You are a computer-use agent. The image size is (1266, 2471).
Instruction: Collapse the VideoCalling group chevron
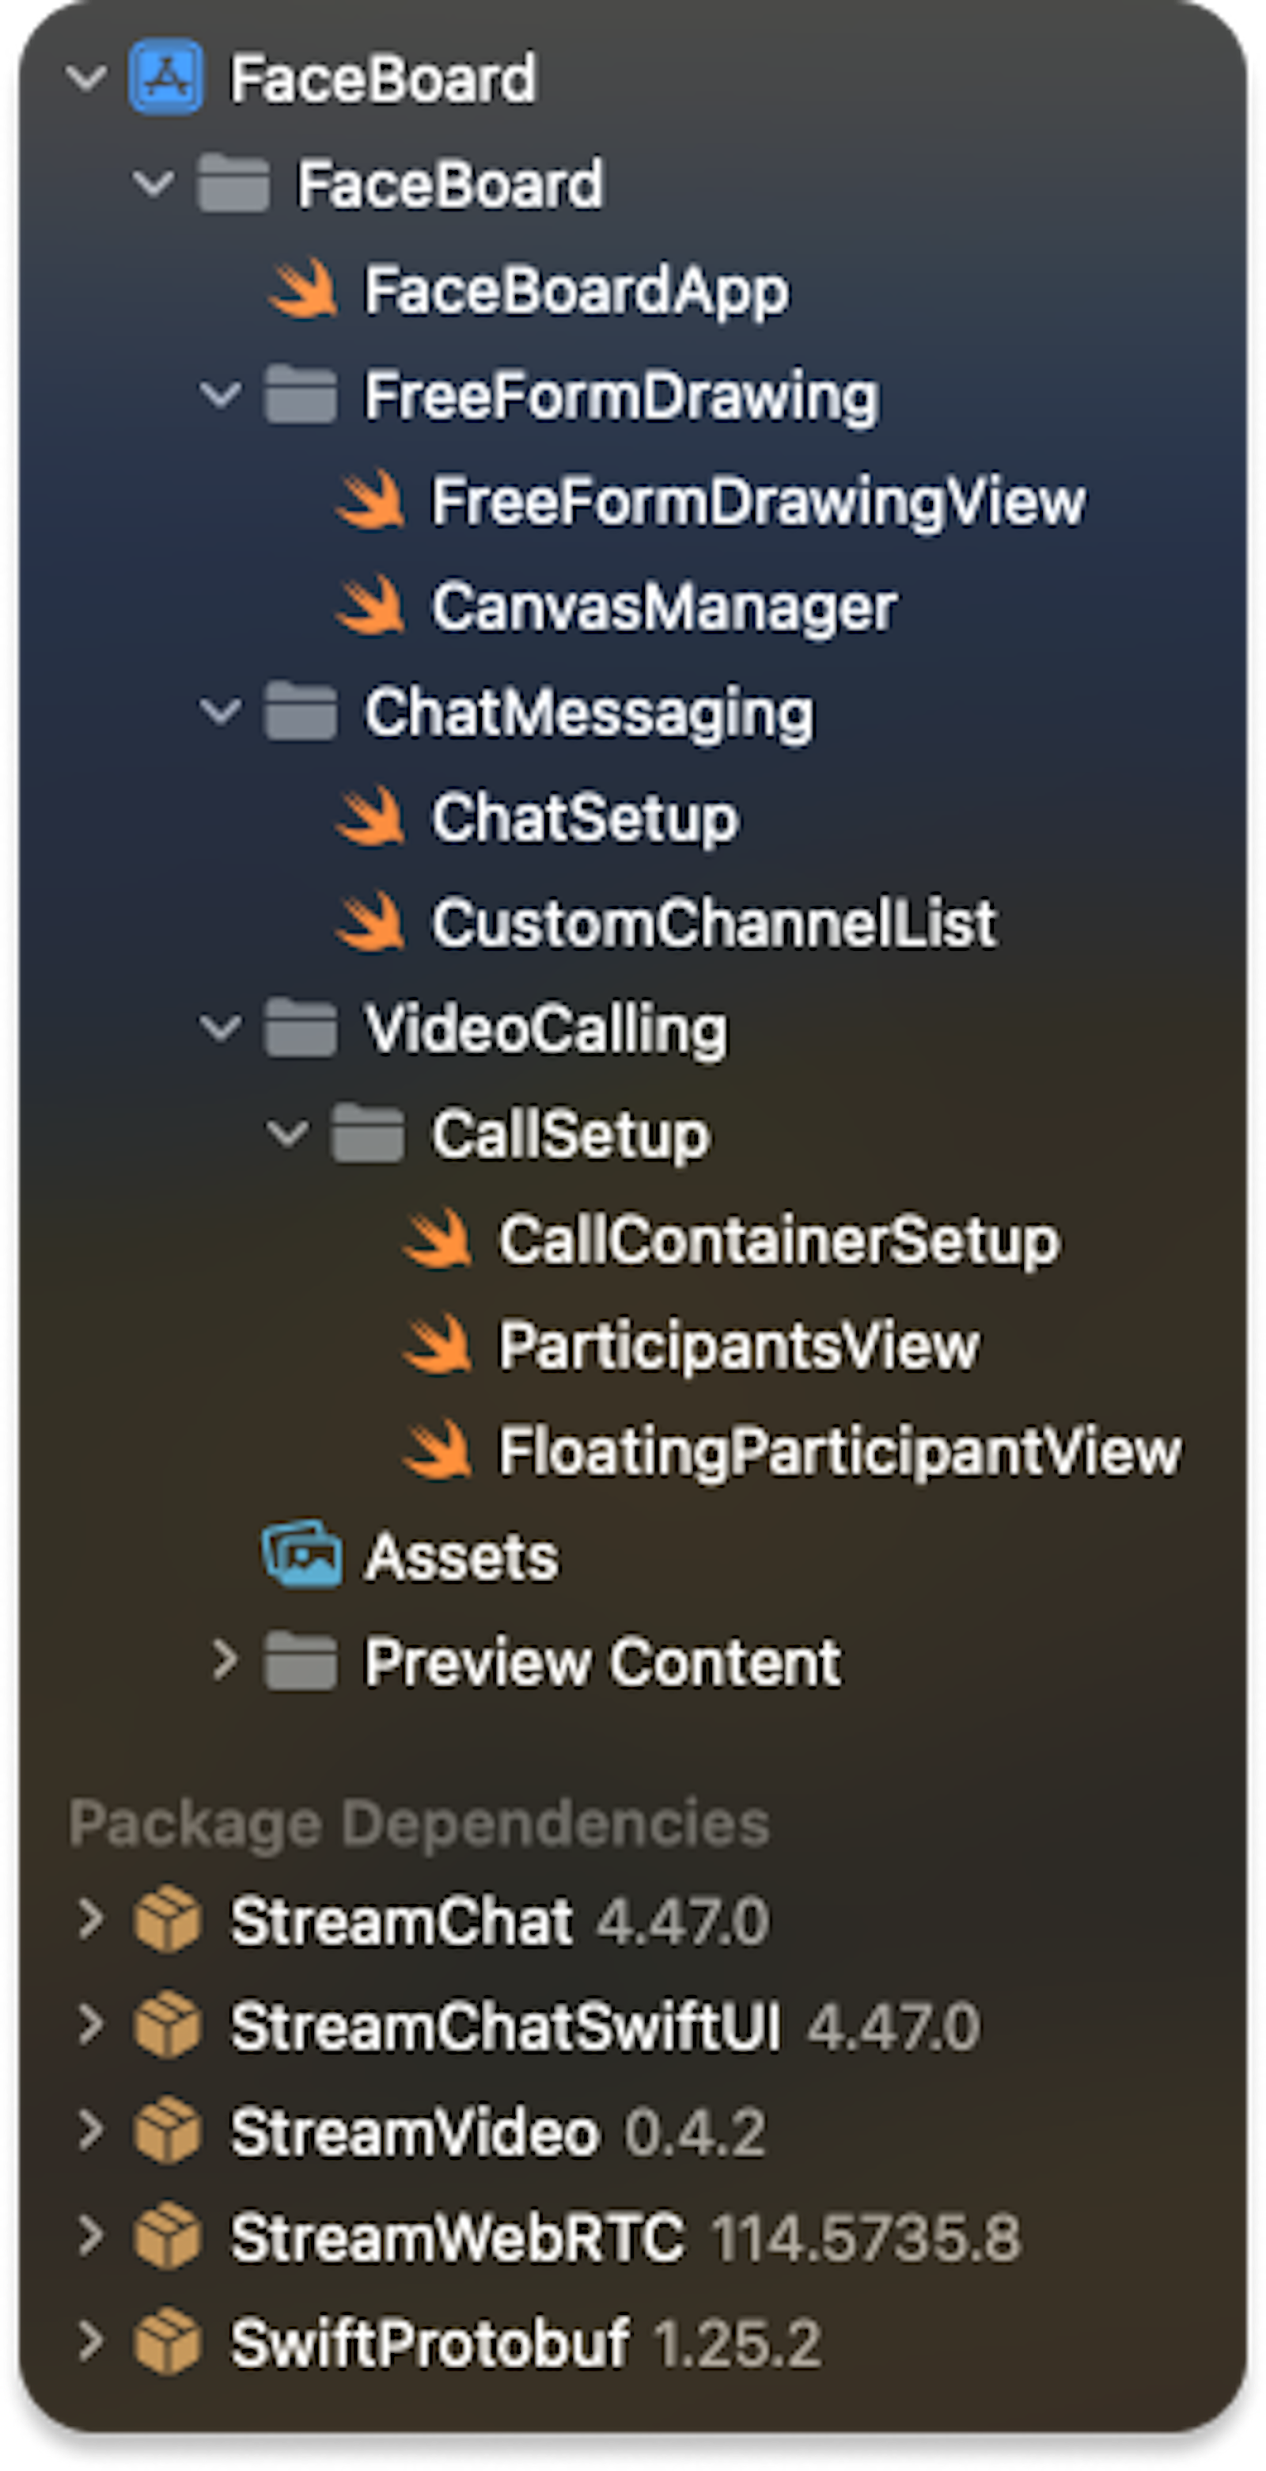coord(222,1028)
